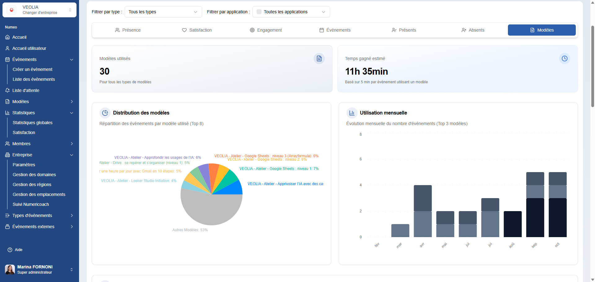Click the bar chart icon beside Utilisation mensuelle

352,113
